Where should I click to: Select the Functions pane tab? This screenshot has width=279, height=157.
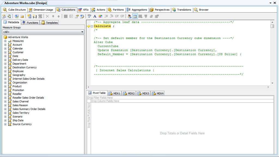(30, 23)
